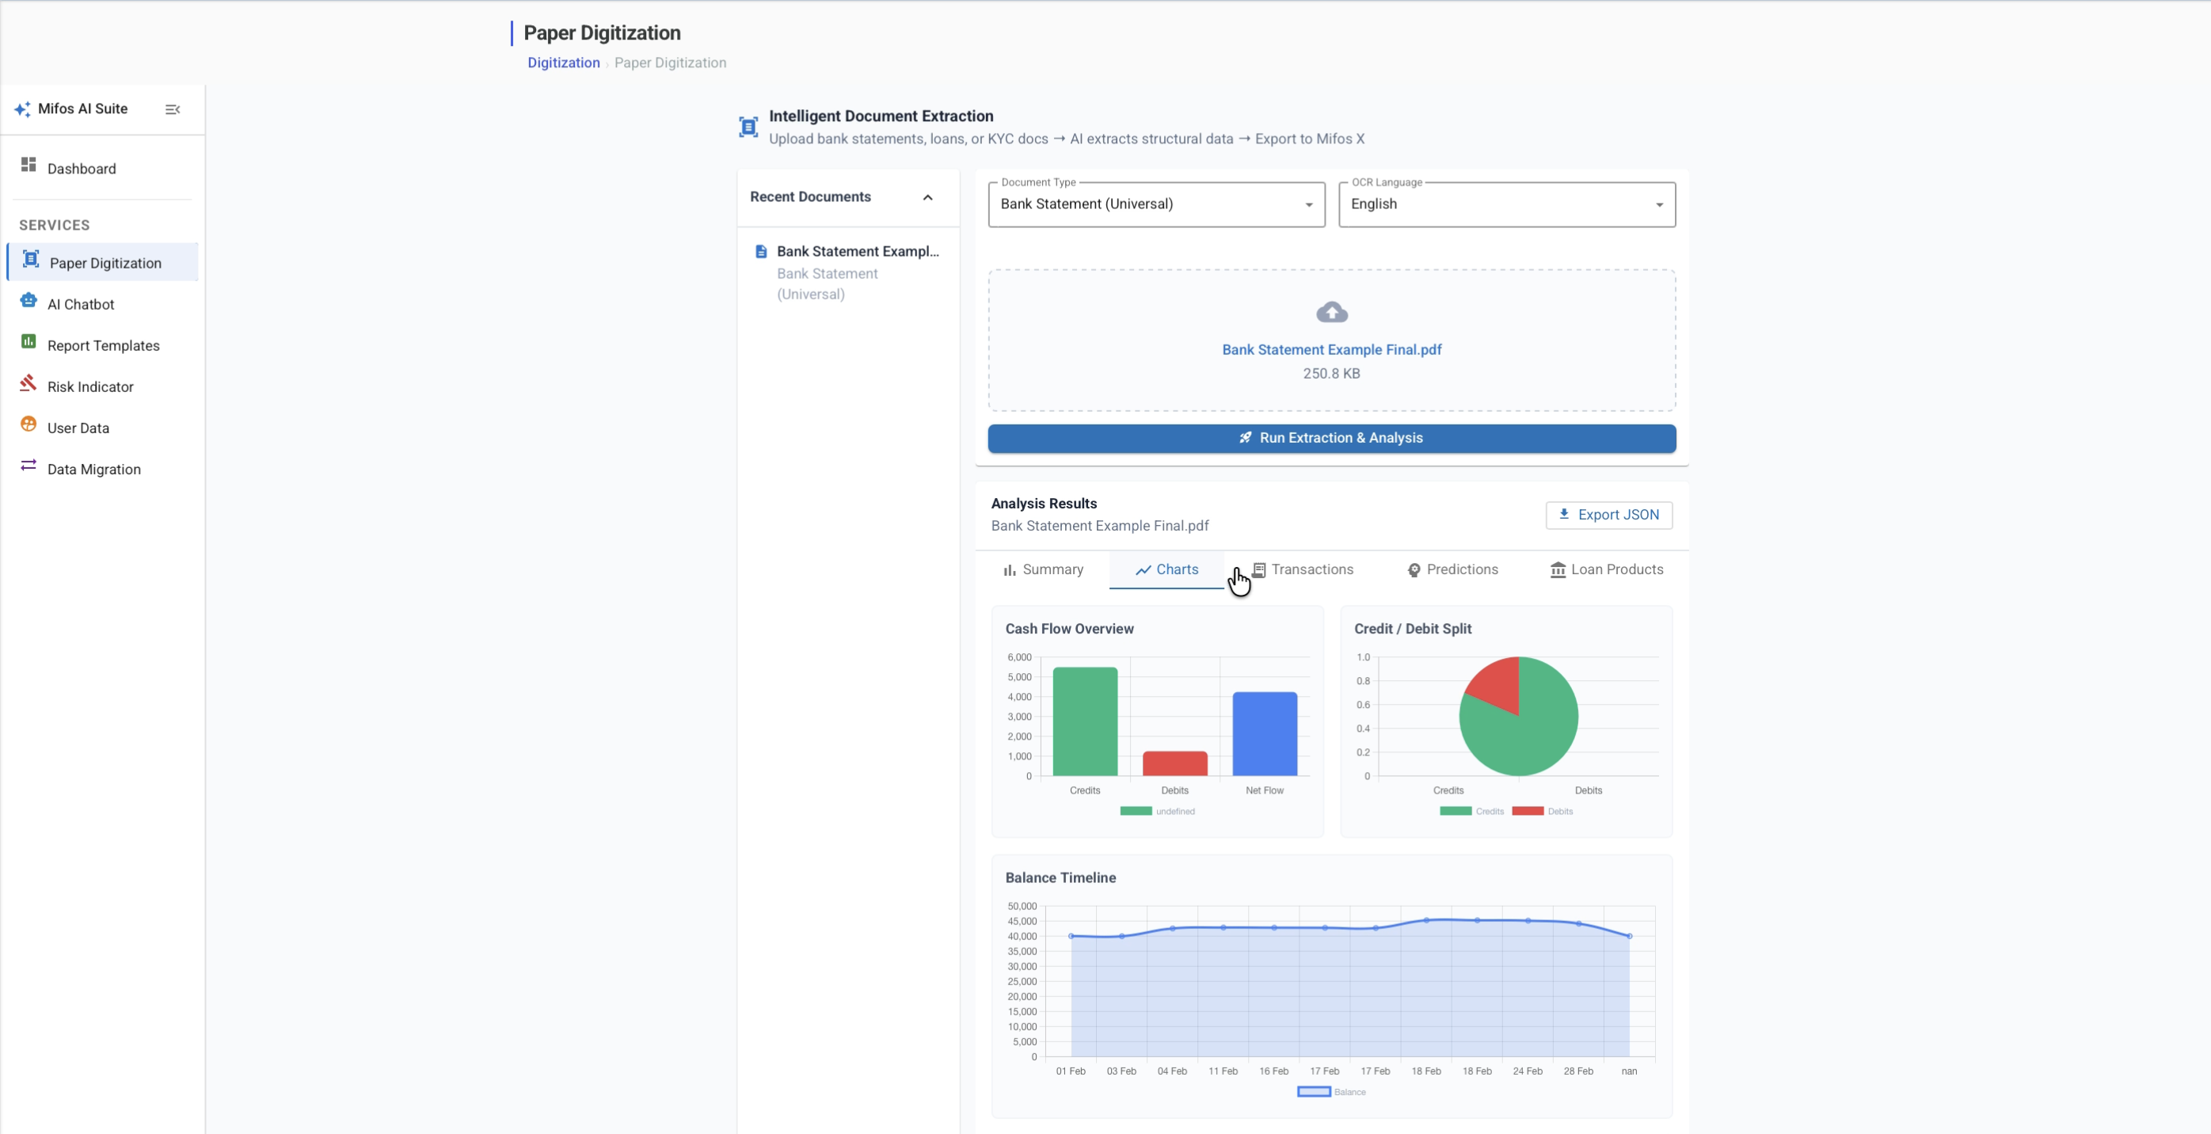Open the OCR Language dropdown

(x=1506, y=204)
